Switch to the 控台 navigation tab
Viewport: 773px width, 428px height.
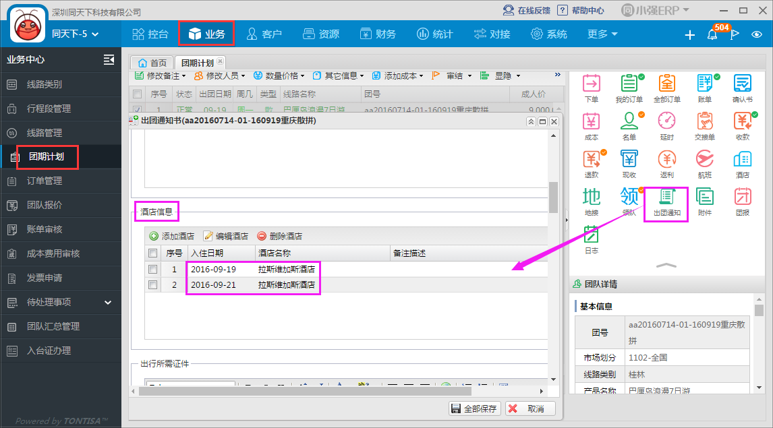pos(150,34)
